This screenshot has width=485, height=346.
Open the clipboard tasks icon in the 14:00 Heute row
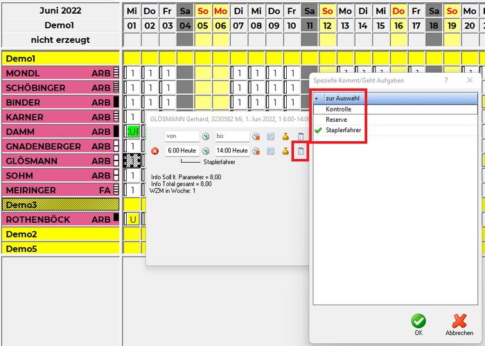pyautogui.click(x=301, y=151)
